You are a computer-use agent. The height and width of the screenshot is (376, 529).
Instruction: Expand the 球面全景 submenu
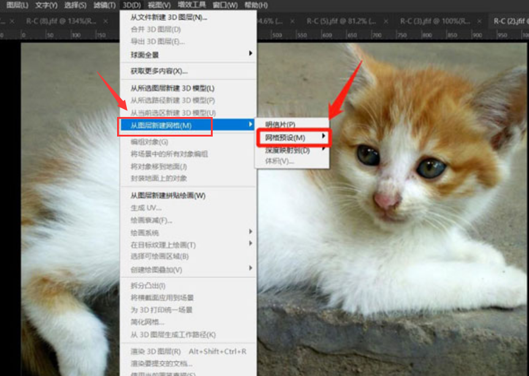click(x=188, y=55)
